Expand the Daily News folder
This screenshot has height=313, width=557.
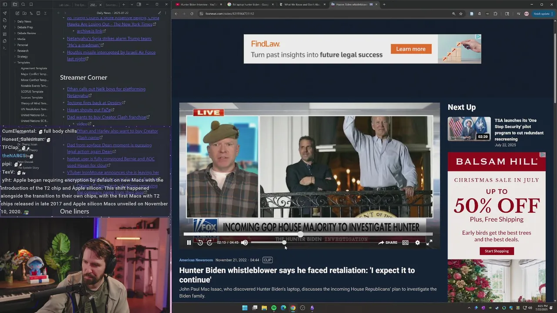tap(24, 21)
